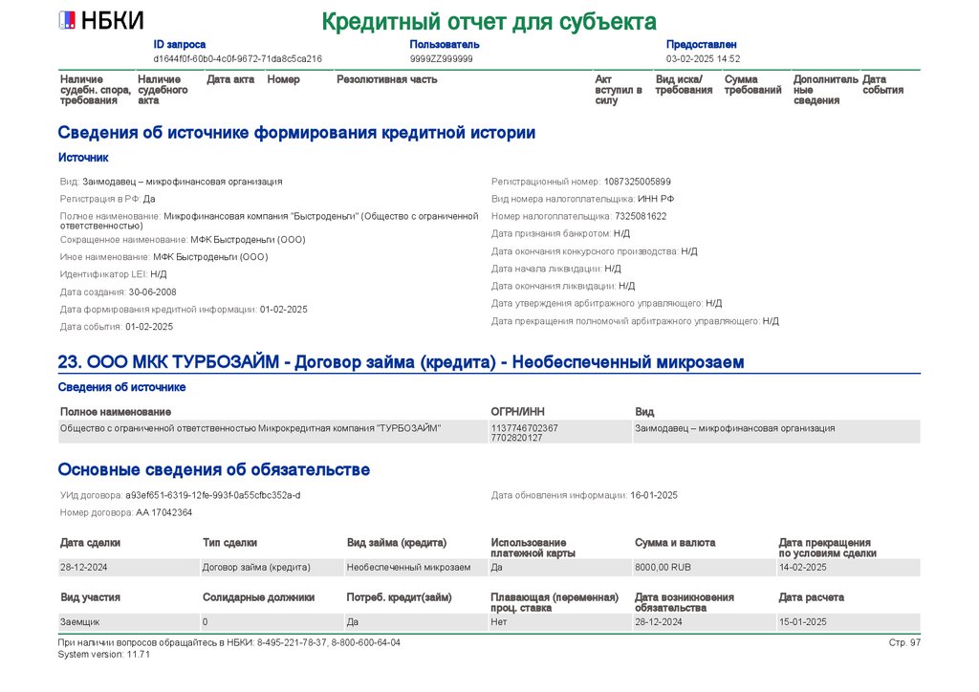This screenshot has height=692, width=979.
Task: Click "ИНН РФ" taxpayer number type
Action: click(x=656, y=199)
